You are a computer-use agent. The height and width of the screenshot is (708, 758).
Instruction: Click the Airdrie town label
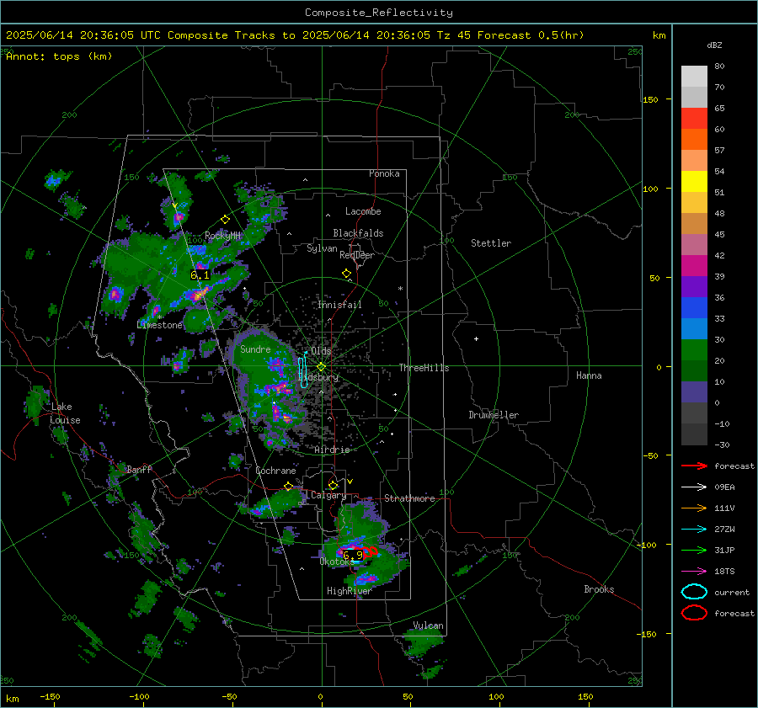[332, 450]
